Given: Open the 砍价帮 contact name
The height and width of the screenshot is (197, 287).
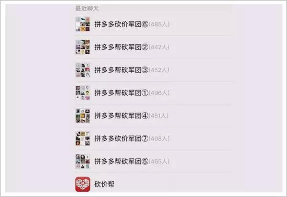Looking at the screenshot, I should point(104,185).
